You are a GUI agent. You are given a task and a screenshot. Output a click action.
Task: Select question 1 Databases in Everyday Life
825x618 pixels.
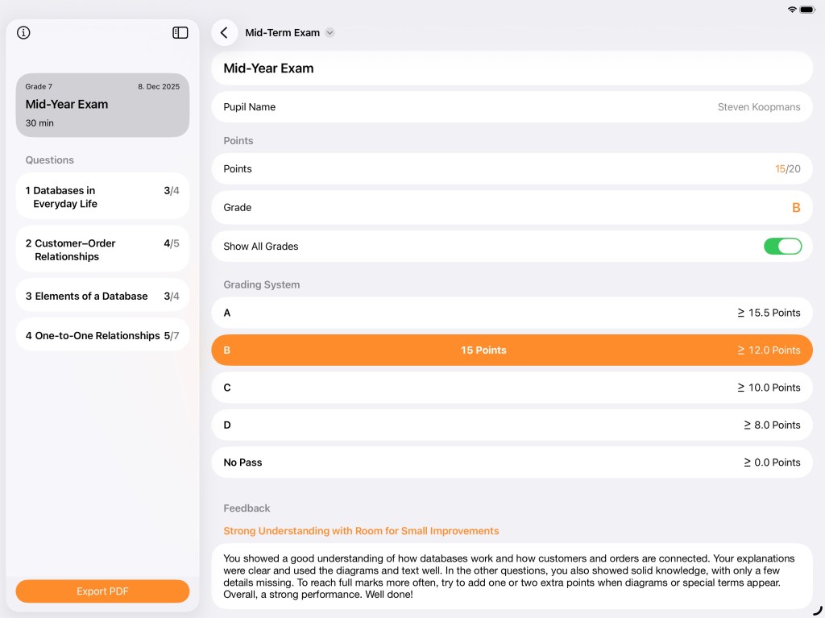click(x=102, y=197)
